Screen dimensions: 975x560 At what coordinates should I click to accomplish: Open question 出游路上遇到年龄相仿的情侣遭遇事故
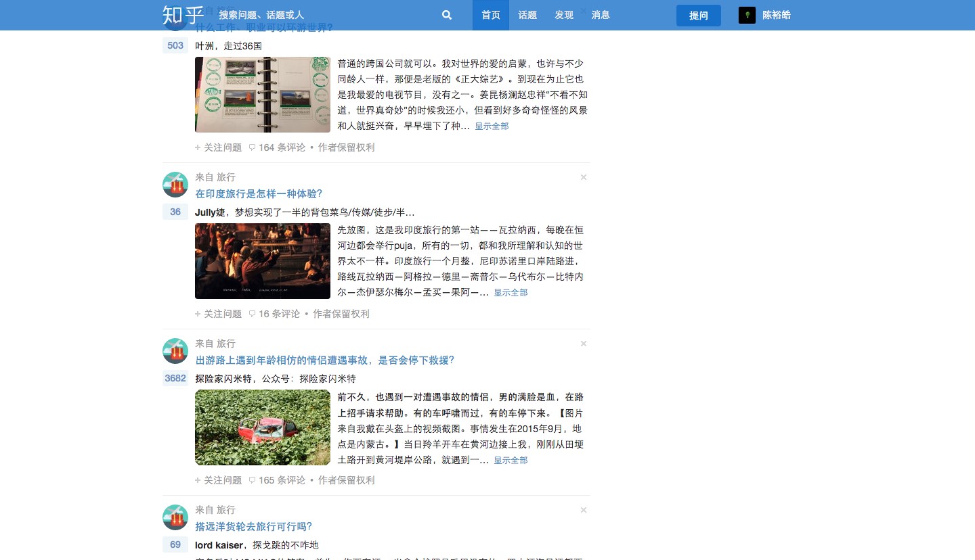click(325, 360)
